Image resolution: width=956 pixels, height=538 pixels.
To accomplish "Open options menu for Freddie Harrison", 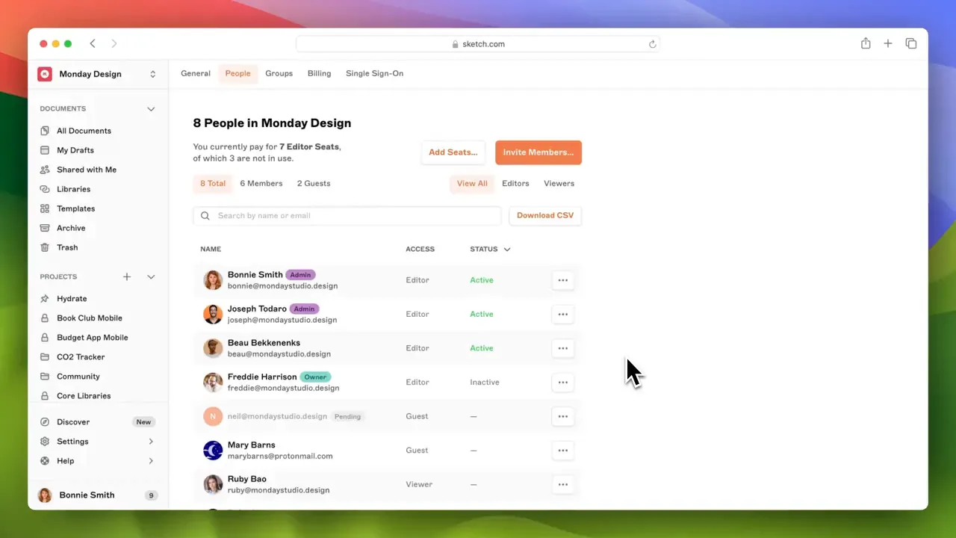I will point(562,383).
